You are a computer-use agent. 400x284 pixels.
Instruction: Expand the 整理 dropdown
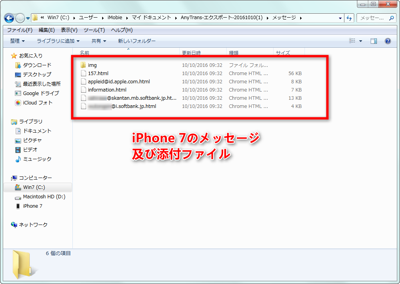[x=17, y=41]
